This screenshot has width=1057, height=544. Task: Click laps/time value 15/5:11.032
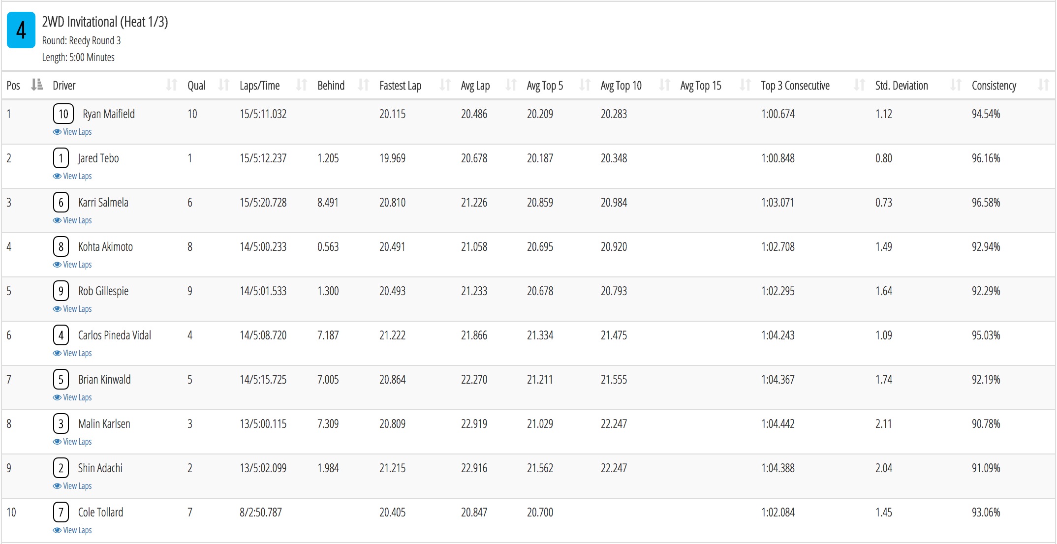click(263, 114)
